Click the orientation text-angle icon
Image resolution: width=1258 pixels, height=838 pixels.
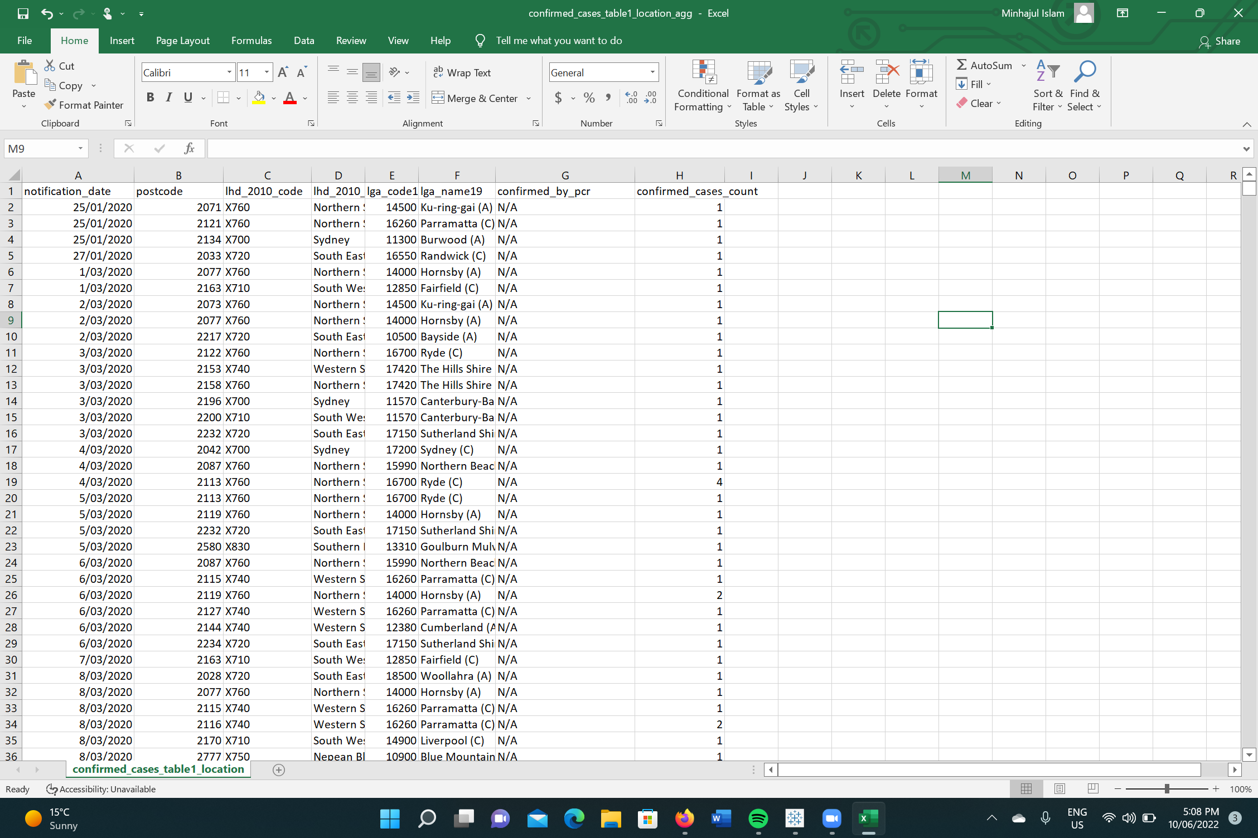(x=395, y=72)
